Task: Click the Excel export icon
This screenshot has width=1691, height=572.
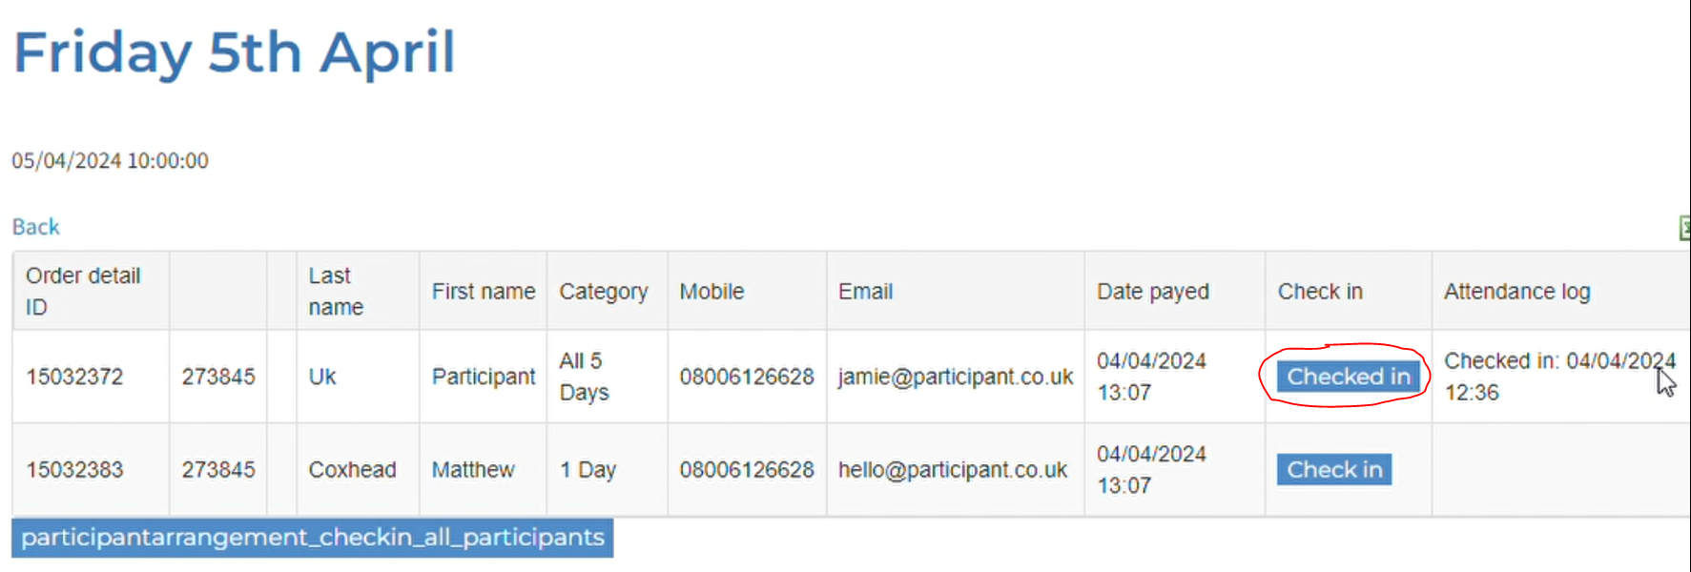Action: click(x=1683, y=228)
